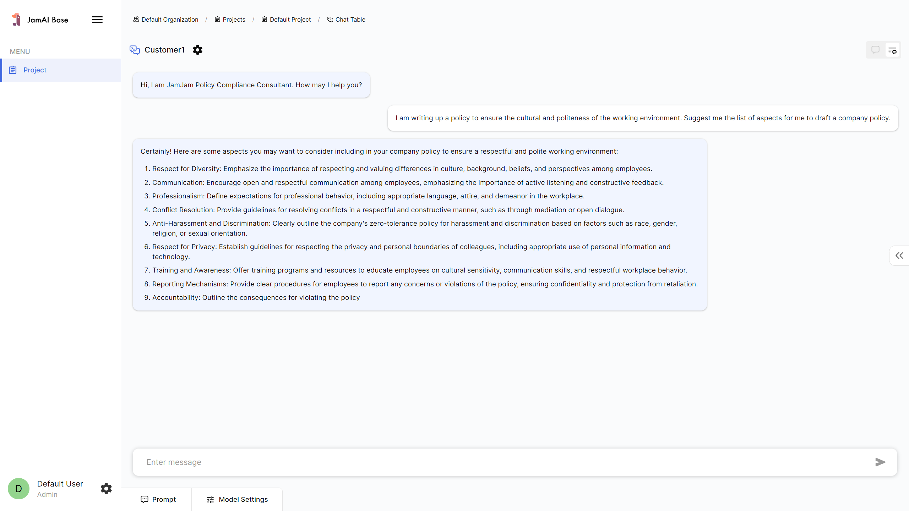Viewport: 909px width, 511px height.
Task: Expand the Model Settings panel
Action: coord(237,499)
